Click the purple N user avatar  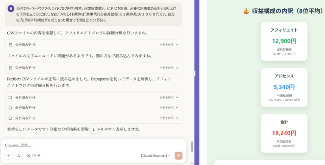11,9
